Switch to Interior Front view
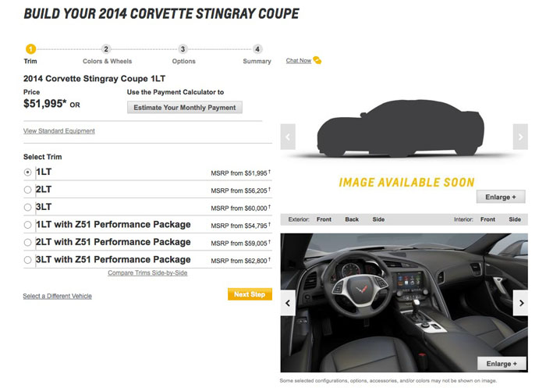Viewport: 546px width, 388px height. (487, 219)
